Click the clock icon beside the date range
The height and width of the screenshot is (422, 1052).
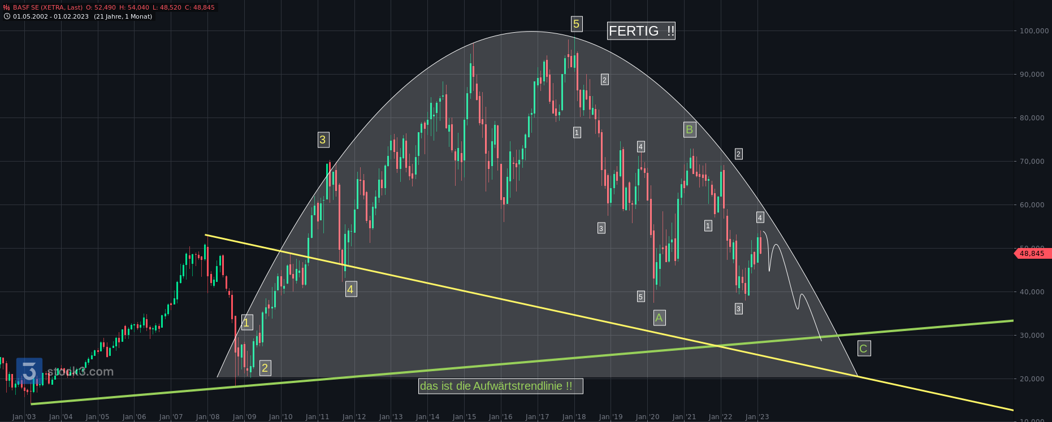pyautogui.click(x=7, y=16)
